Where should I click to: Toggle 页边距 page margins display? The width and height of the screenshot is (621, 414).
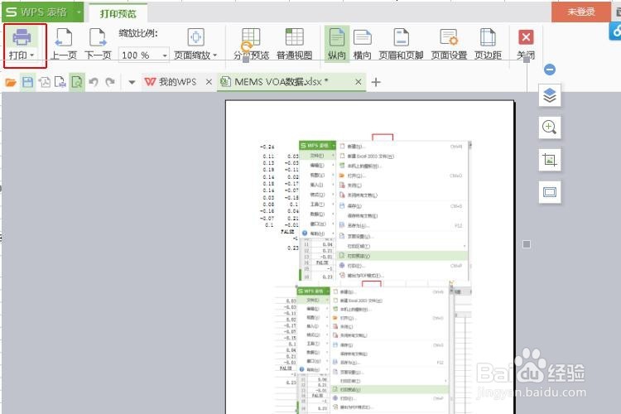pos(488,44)
